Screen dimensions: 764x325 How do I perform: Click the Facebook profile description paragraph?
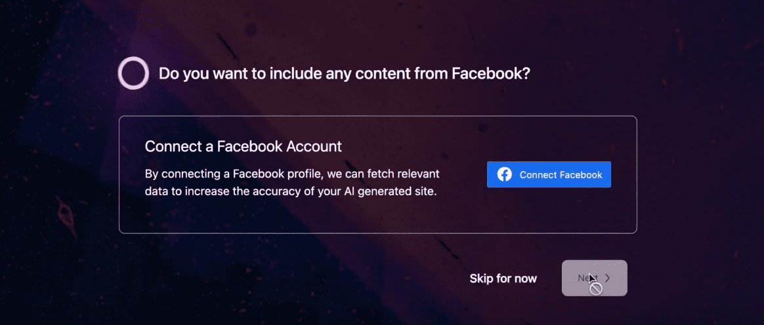pyautogui.click(x=292, y=183)
